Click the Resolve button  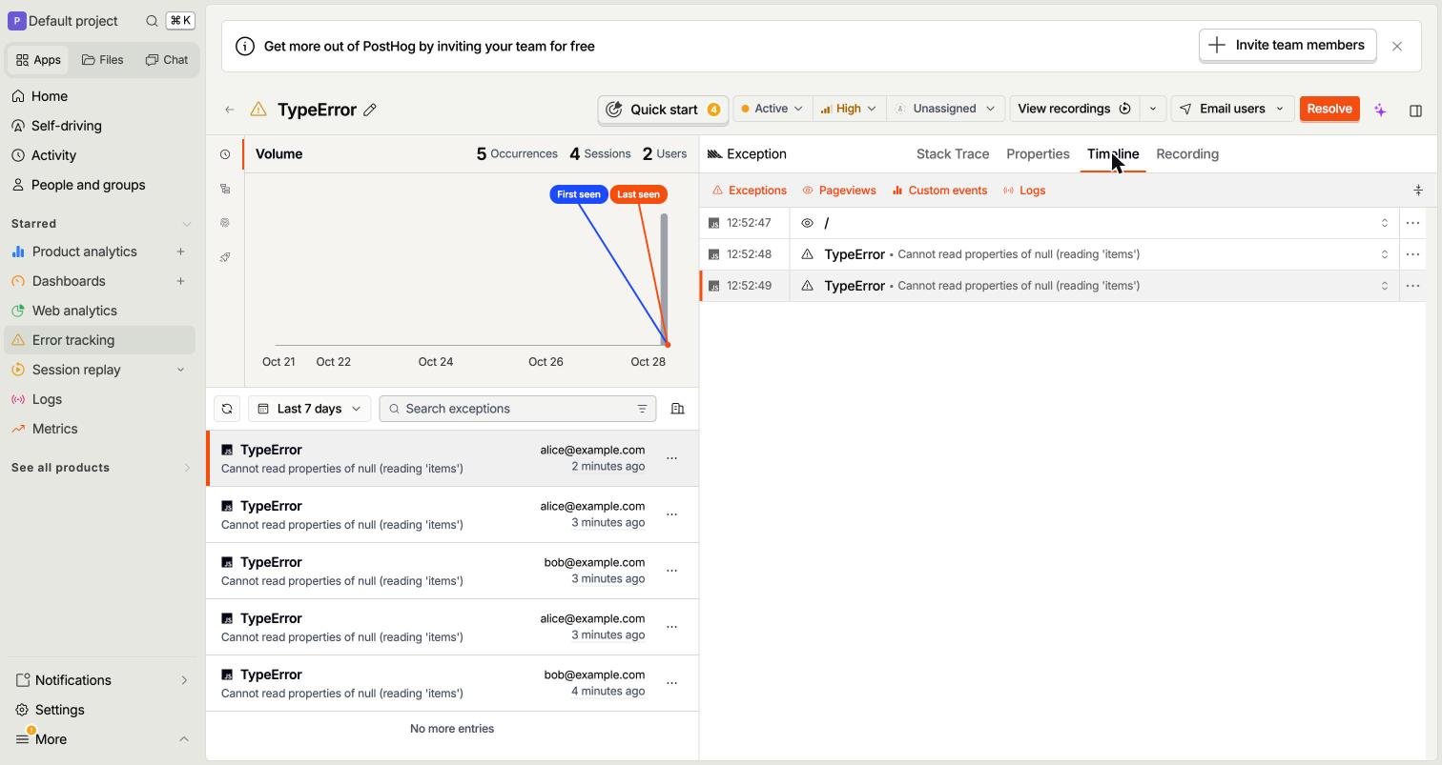1329,109
